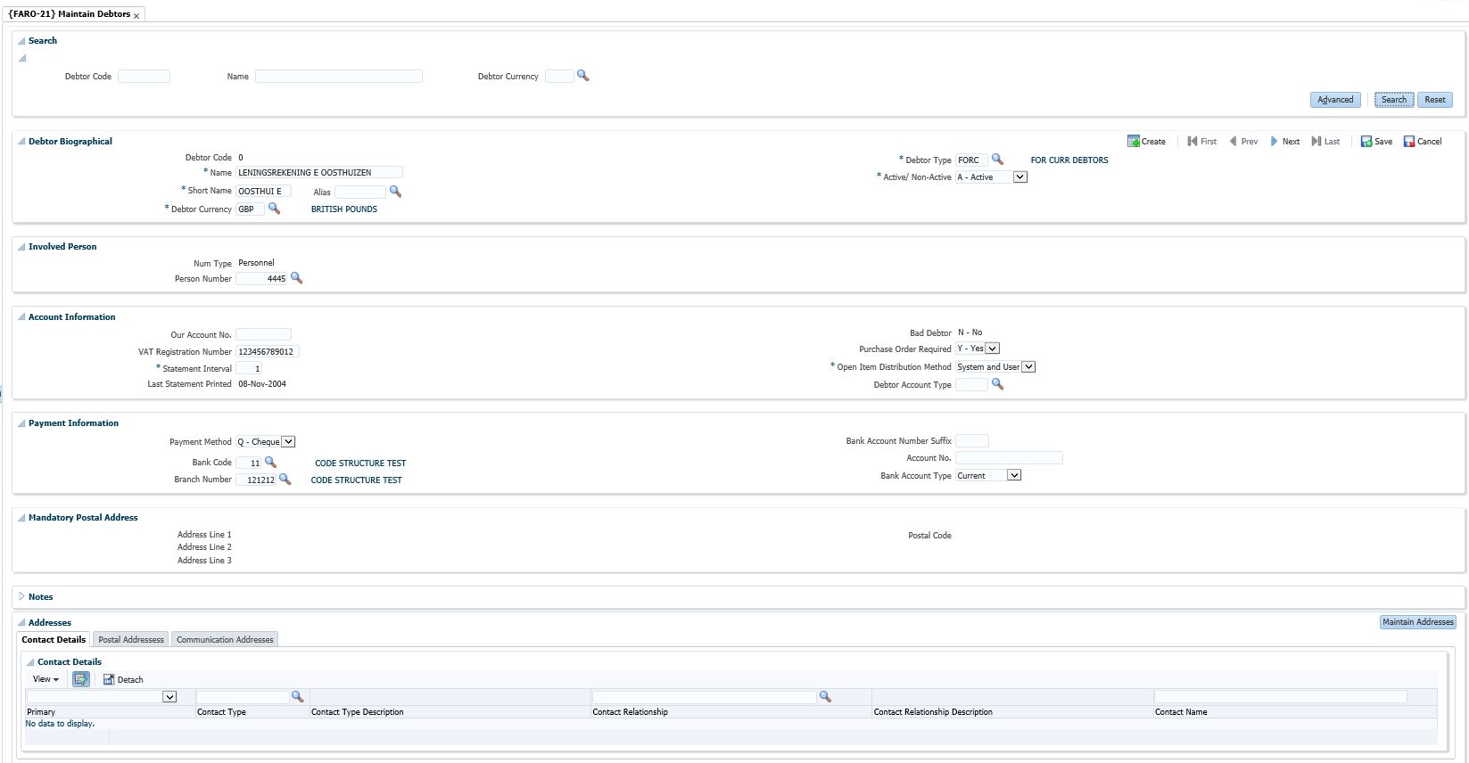This screenshot has height=763, width=1469.
Task: Open the Payment Method dropdown
Action: click(x=288, y=442)
